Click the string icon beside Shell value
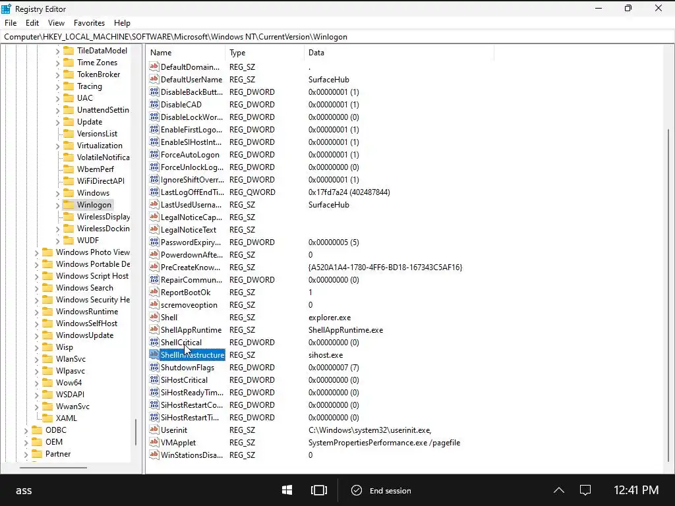 tap(154, 317)
